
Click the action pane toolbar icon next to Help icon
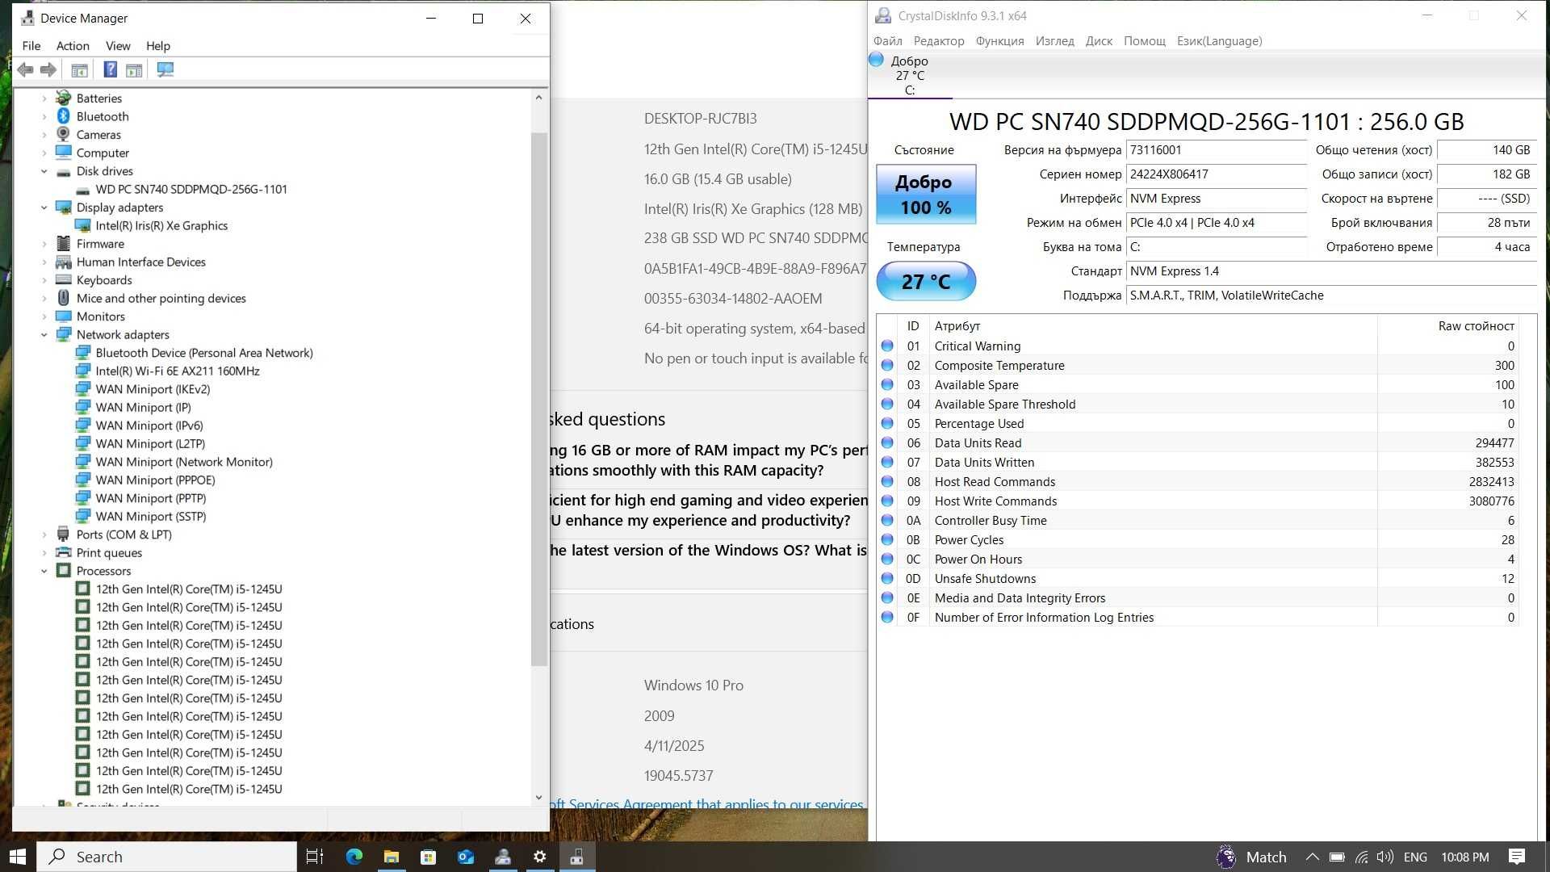tap(134, 69)
